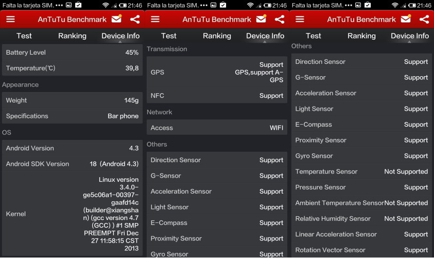The image size is (434, 258).
Task: Tap the mail envelope icon on the right screen
Action: coord(406,19)
